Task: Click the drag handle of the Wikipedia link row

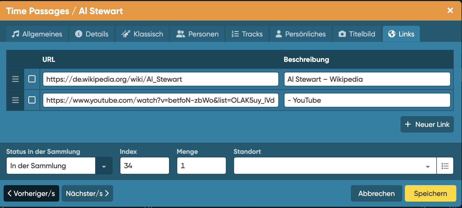Action: click(15, 79)
